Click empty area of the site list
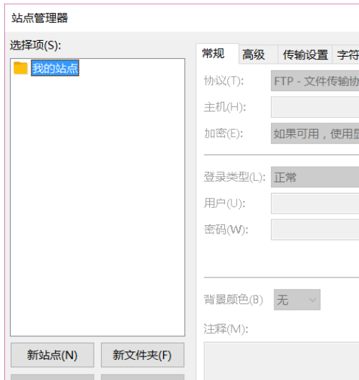359x380 pixels. pos(97,206)
